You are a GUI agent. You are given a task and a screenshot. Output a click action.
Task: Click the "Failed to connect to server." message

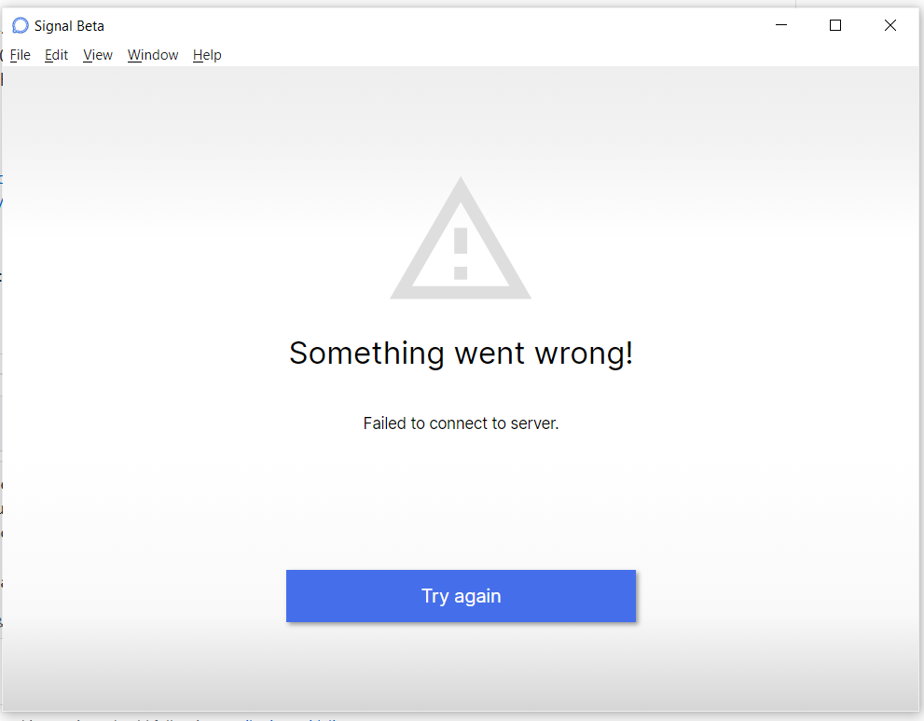point(461,423)
